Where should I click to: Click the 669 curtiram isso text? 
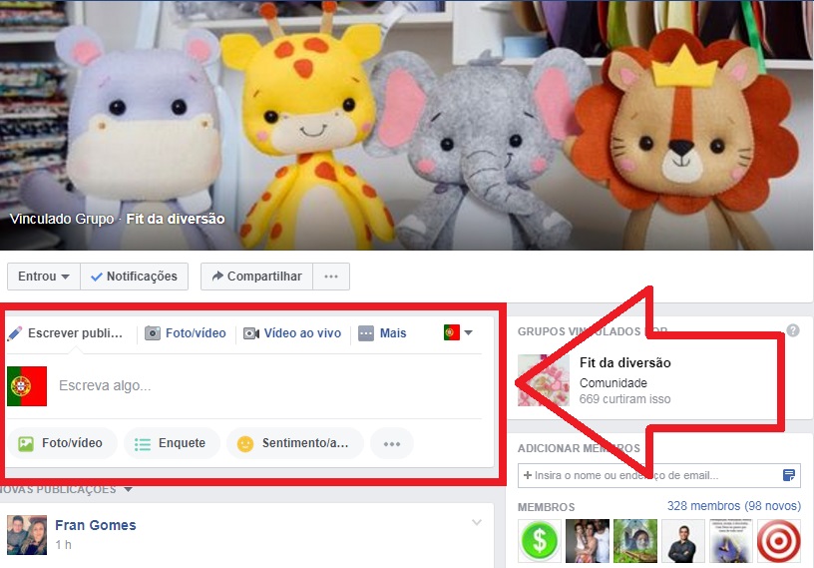[x=625, y=399]
